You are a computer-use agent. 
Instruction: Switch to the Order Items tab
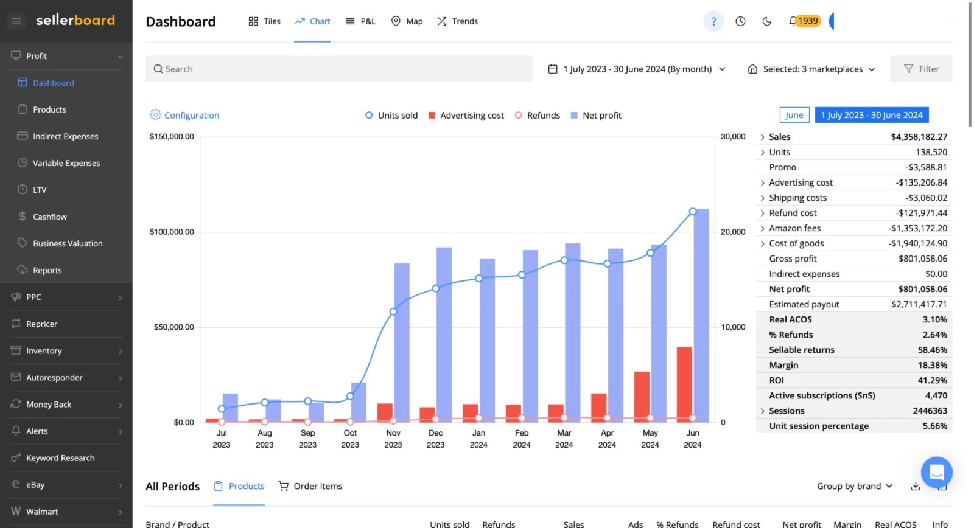click(310, 486)
